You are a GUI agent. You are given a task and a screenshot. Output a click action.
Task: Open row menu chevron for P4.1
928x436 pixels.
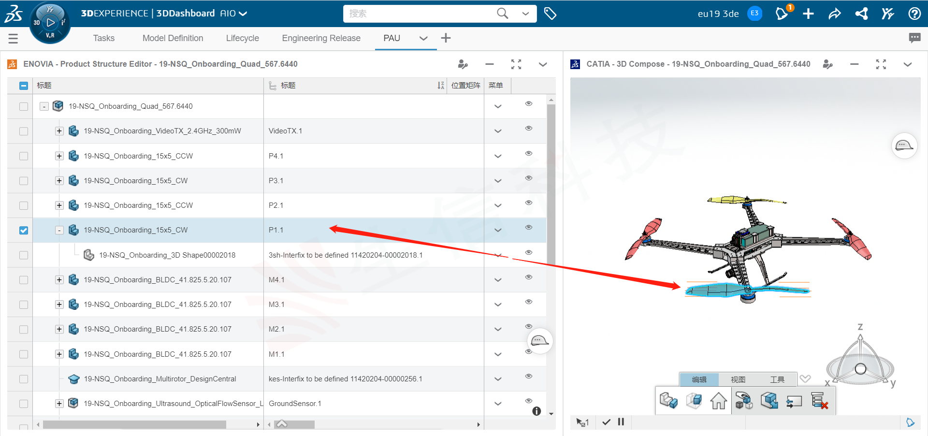point(498,156)
